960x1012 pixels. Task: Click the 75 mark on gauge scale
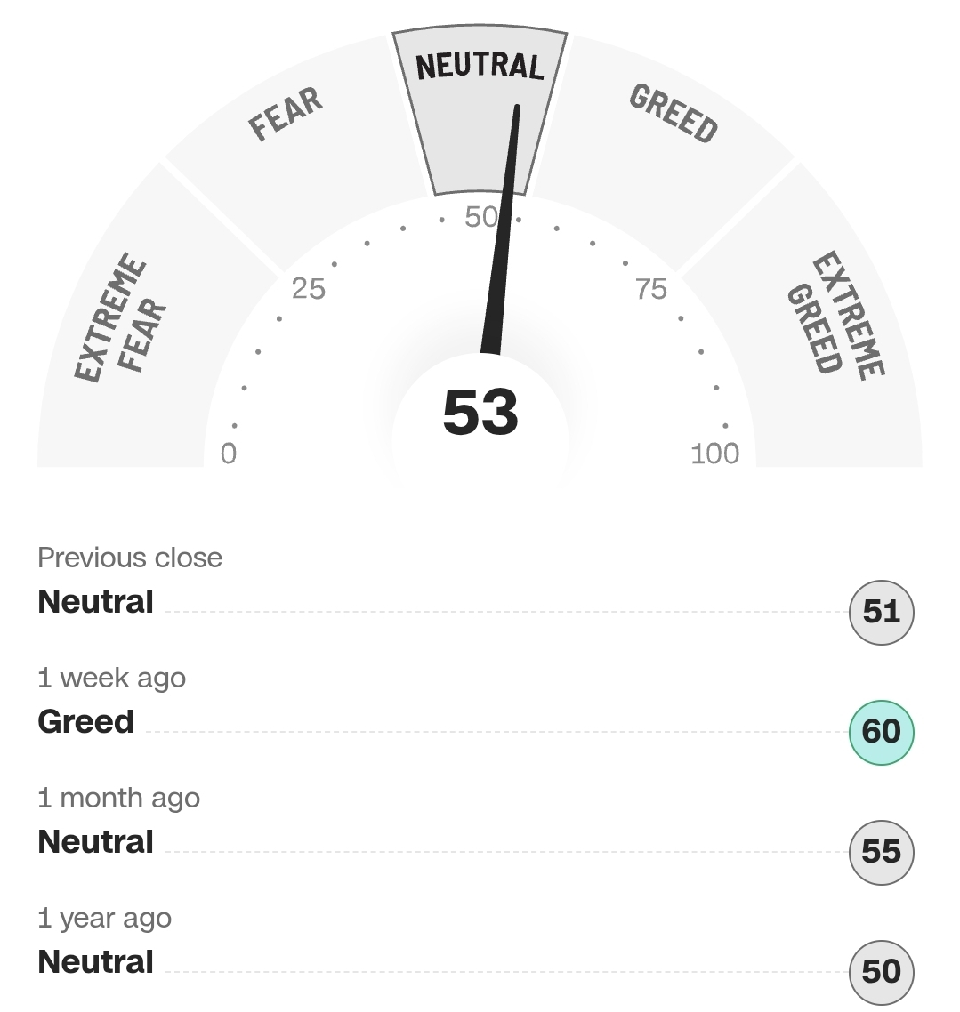pyautogui.click(x=650, y=288)
